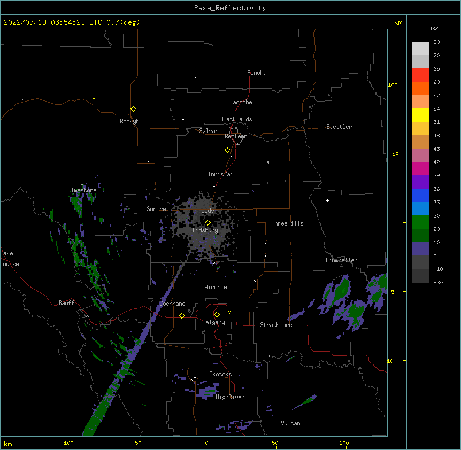Click the Sylvan label
The width and height of the screenshot is (461, 450).
pos(209,131)
